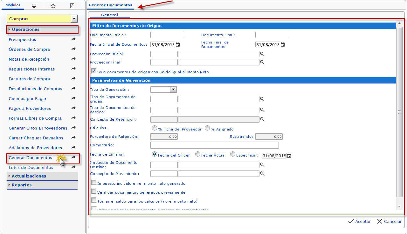Screen dimensions: 407x234
Task: Click the star favorites icon tab
Action: click(53, 6)
